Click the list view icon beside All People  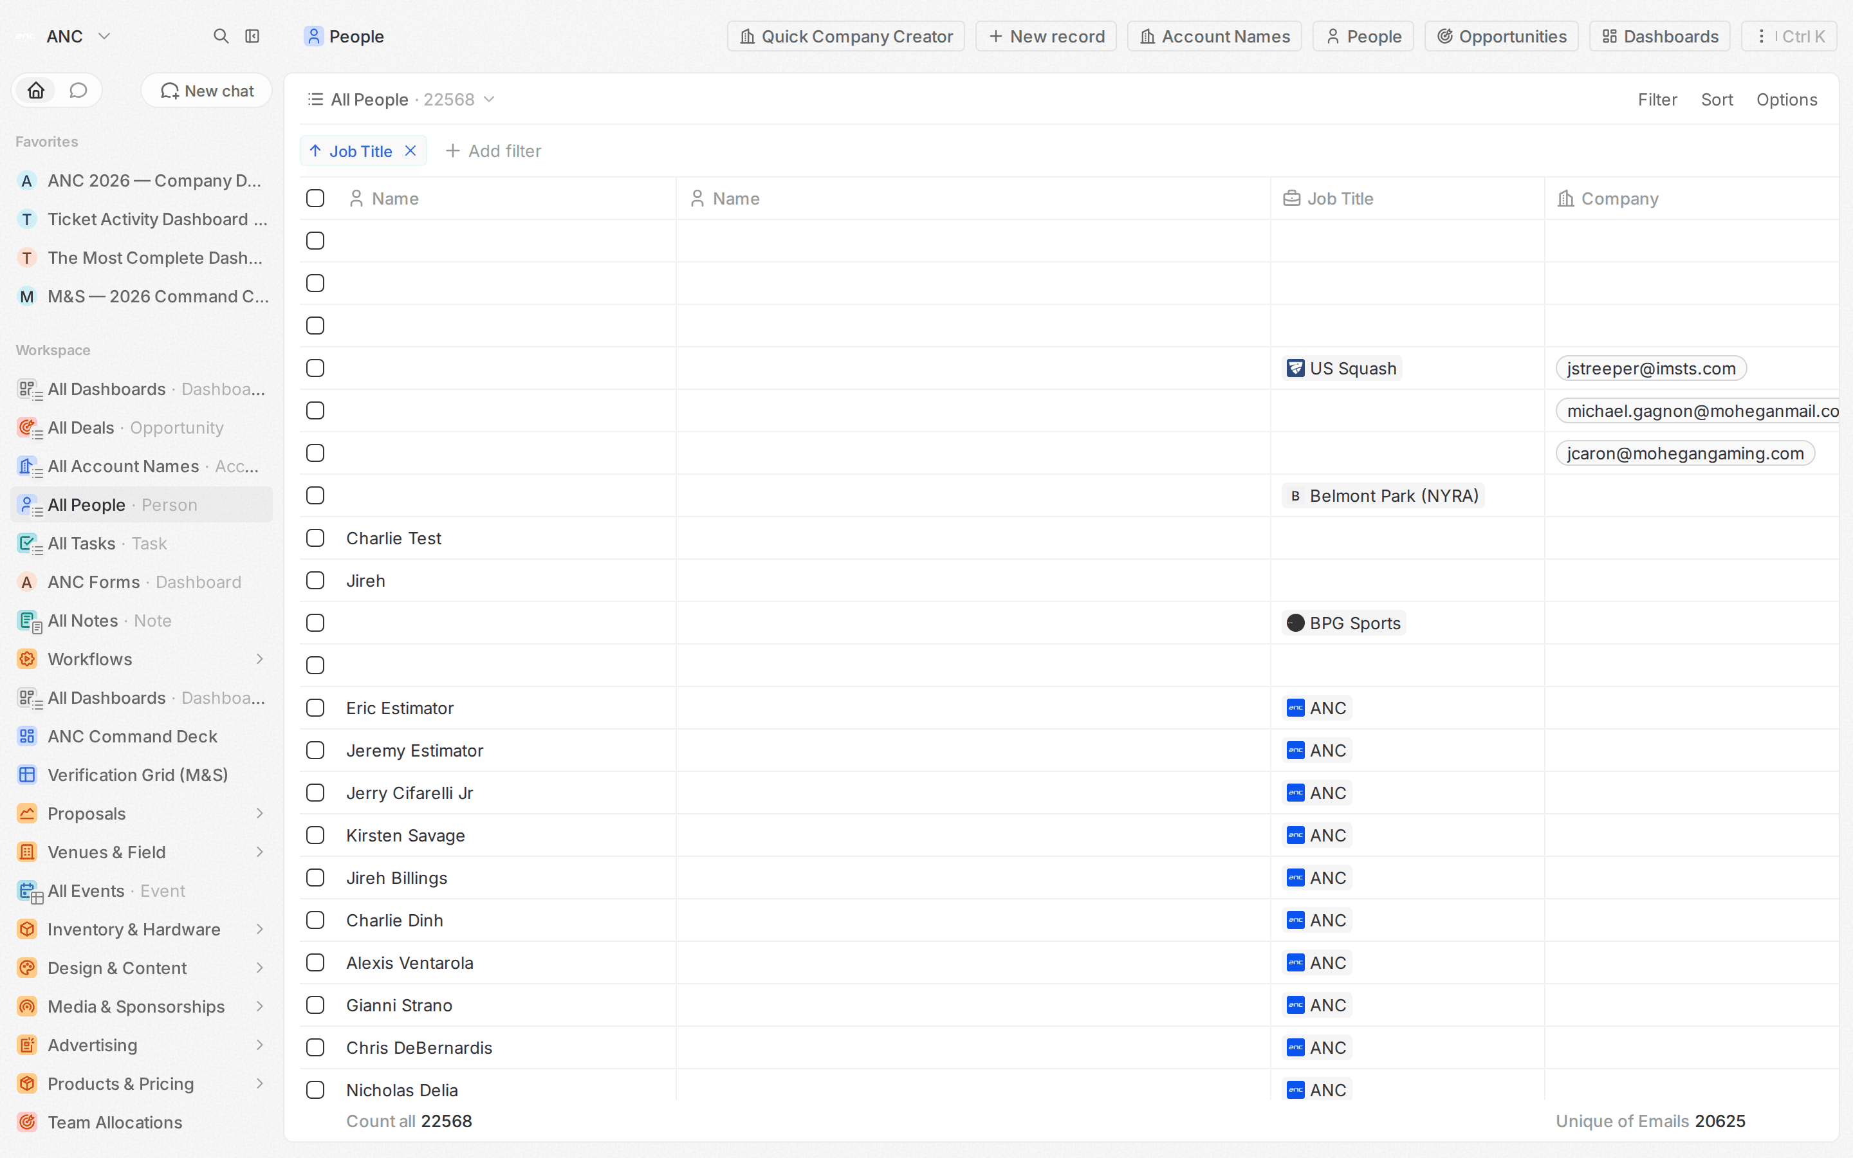coord(315,100)
